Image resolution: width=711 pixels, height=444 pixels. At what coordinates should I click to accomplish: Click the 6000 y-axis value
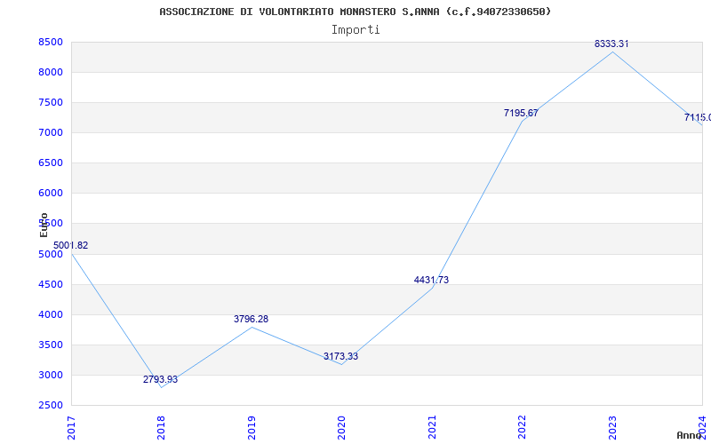[x=51, y=194]
